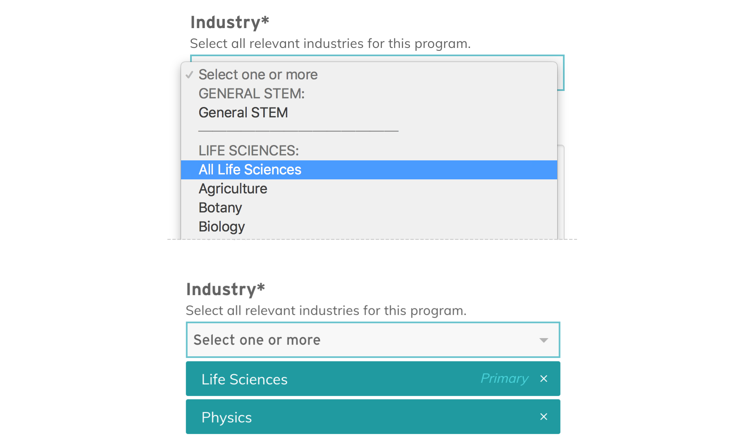Image resolution: width=744 pixels, height=448 pixels.
Task: Click the helper text above the closed dropdown
Action: [326, 310]
